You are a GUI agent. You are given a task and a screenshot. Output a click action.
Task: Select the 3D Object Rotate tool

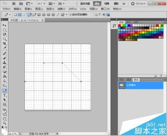click(4, 110)
